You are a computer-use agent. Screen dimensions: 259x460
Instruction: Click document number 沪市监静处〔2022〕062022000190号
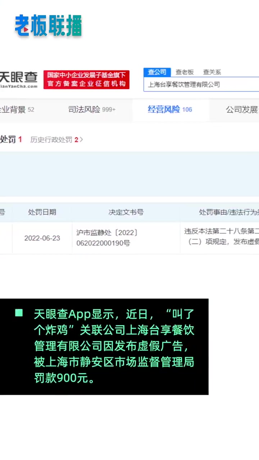[107, 238]
